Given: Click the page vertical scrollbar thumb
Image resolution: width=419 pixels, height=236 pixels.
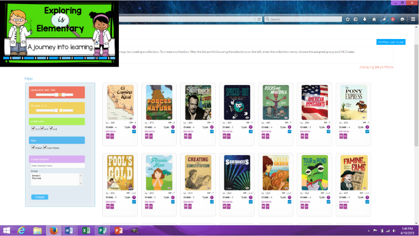Looking at the screenshot, I should 416,95.
